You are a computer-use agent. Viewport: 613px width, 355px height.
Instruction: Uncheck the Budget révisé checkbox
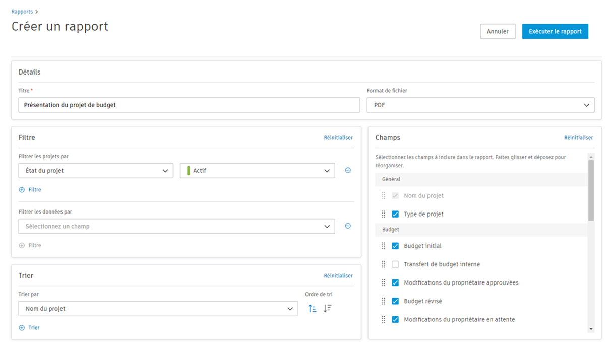pyautogui.click(x=395, y=301)
